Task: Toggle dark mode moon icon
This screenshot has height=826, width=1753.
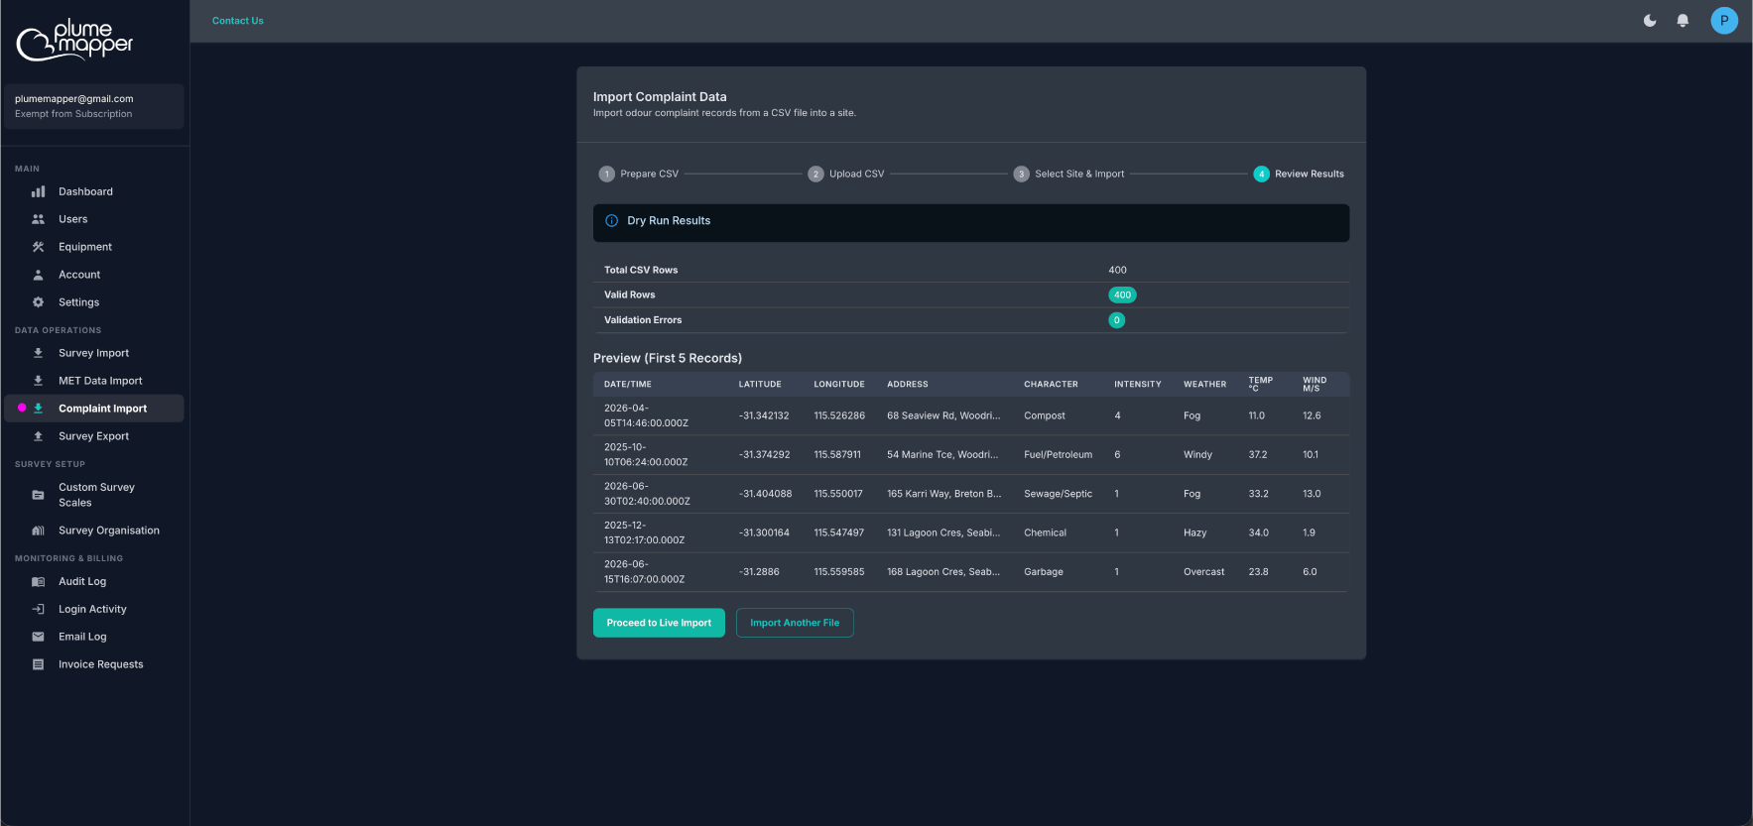Action: tap(1650, 21)
